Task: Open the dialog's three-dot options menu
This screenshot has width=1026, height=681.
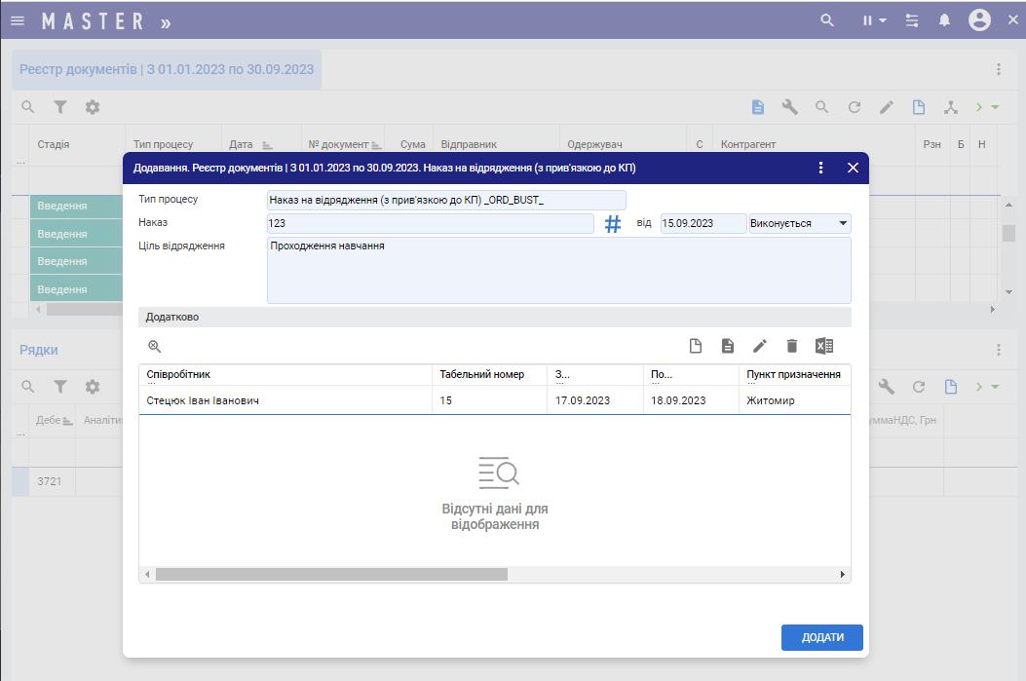Action: [x=821, y=168]
